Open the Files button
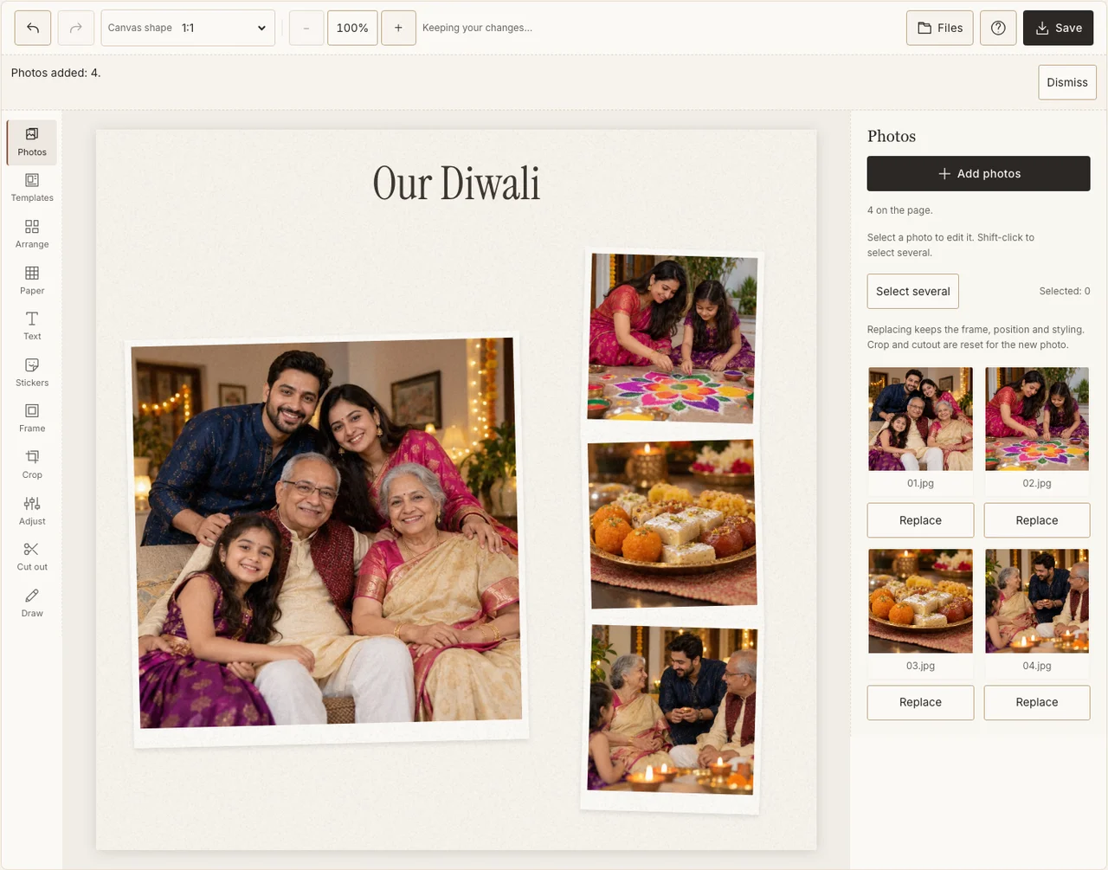1108x870 pixels. [940, 28]
